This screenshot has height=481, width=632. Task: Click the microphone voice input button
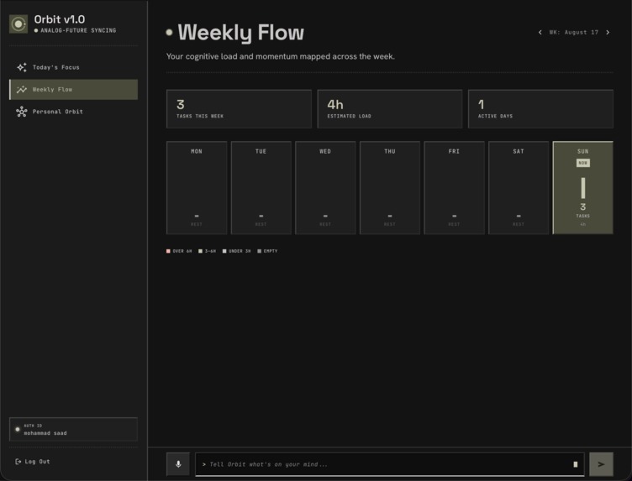click(x=178, y=464)
